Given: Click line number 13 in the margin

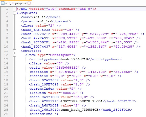Looking at the screenshot, I should [6, 59].
